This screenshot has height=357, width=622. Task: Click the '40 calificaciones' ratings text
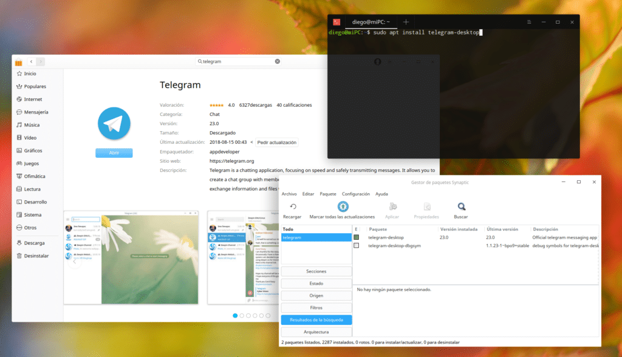click(x=294, y=105)
